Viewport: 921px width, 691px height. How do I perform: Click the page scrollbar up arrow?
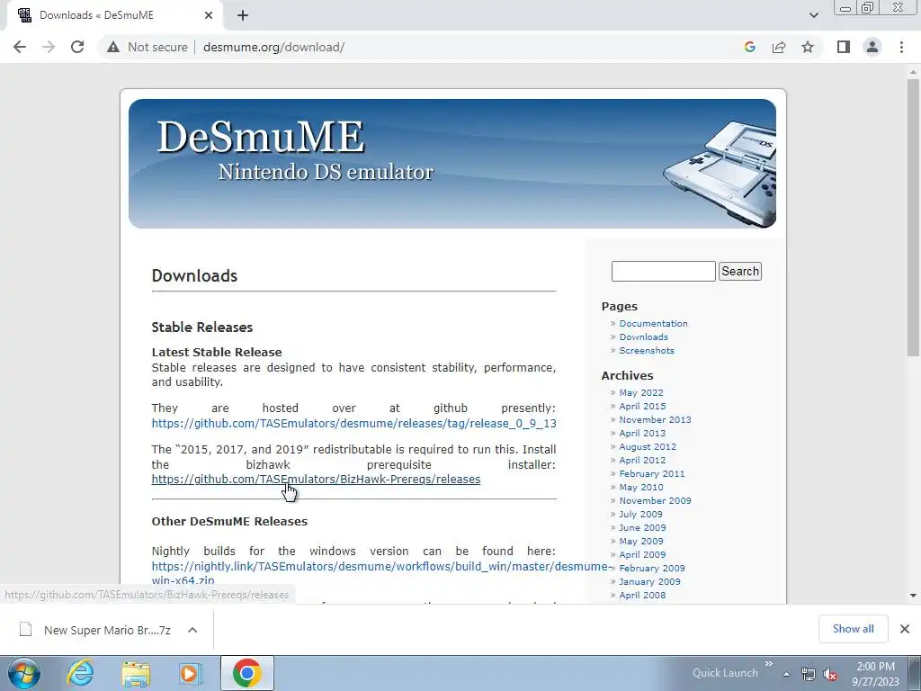(914, 72)
